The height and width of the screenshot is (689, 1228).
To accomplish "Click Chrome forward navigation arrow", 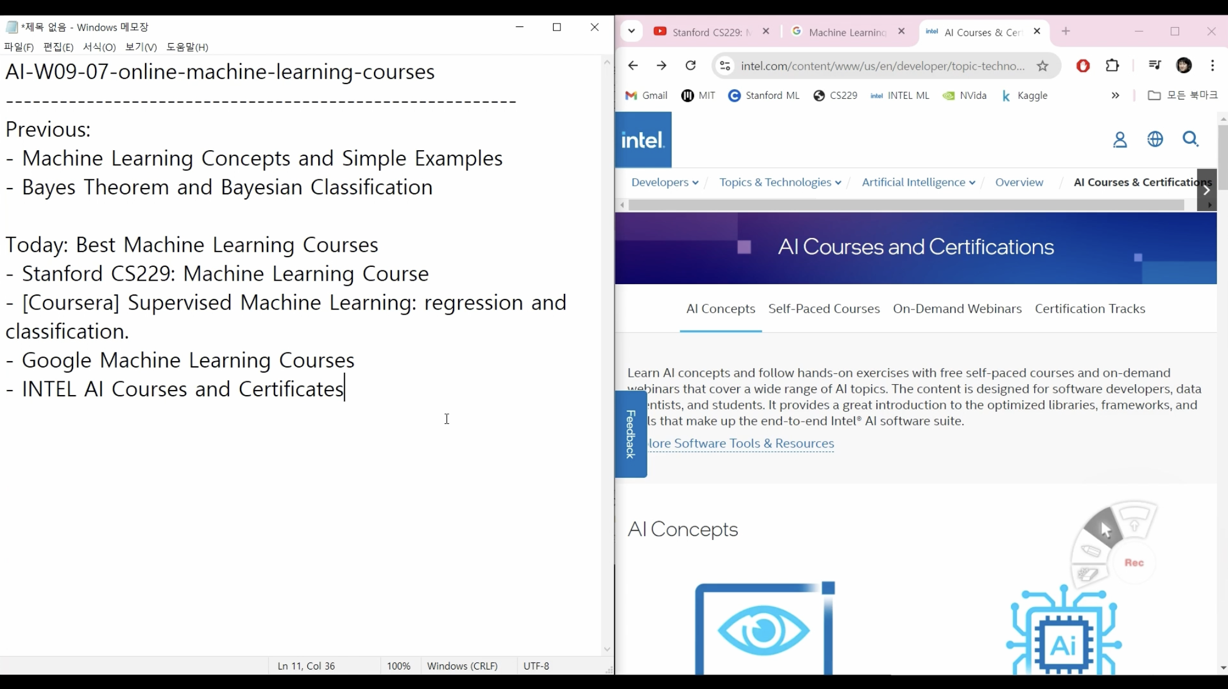I will click(662, 66).
